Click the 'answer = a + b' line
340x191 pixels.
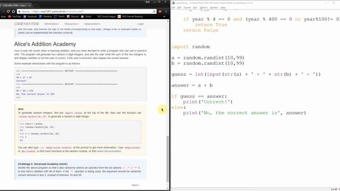(x=192, y=85)
